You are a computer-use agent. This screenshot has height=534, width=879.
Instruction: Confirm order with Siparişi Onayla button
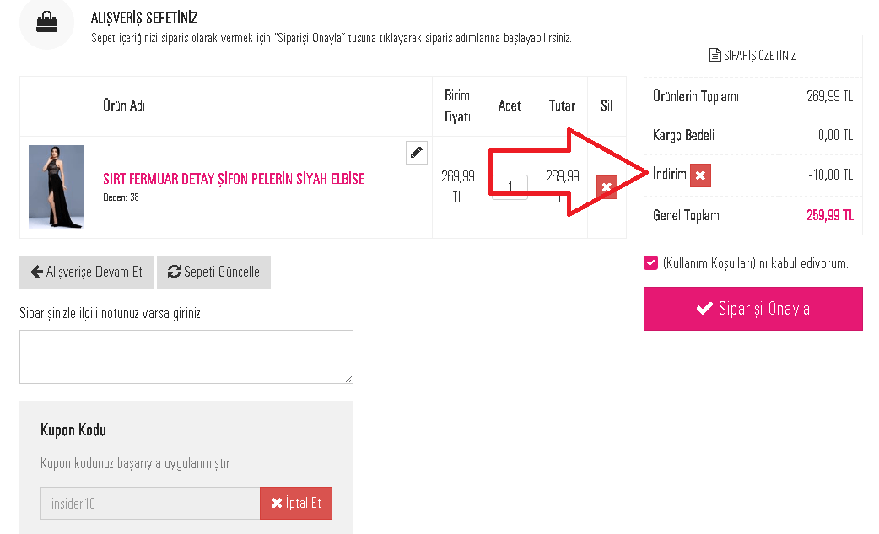(752, 309)
